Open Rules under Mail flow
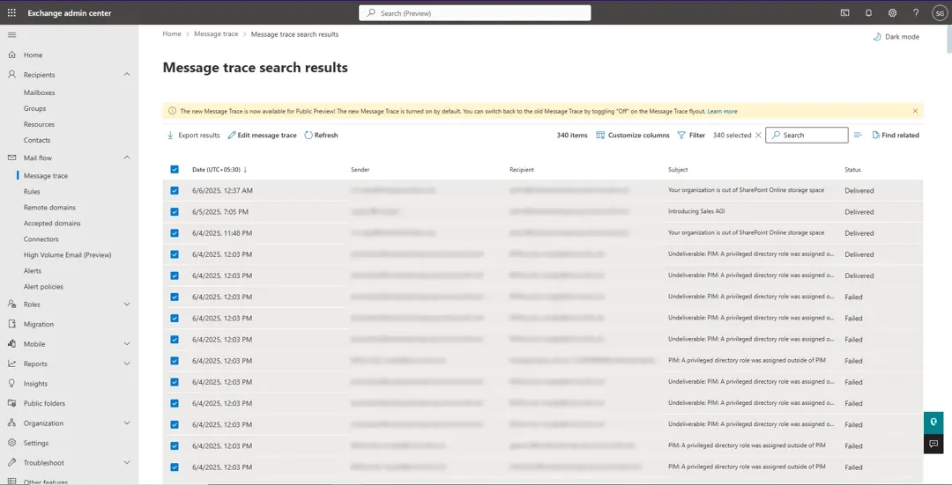Viewport: 952px width, 485px height. [32, 192]
